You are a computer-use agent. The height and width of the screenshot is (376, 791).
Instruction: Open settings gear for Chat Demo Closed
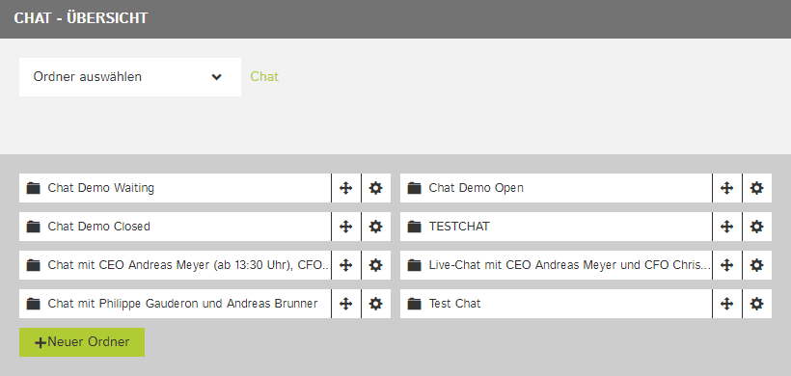click(x=376, y=227)
